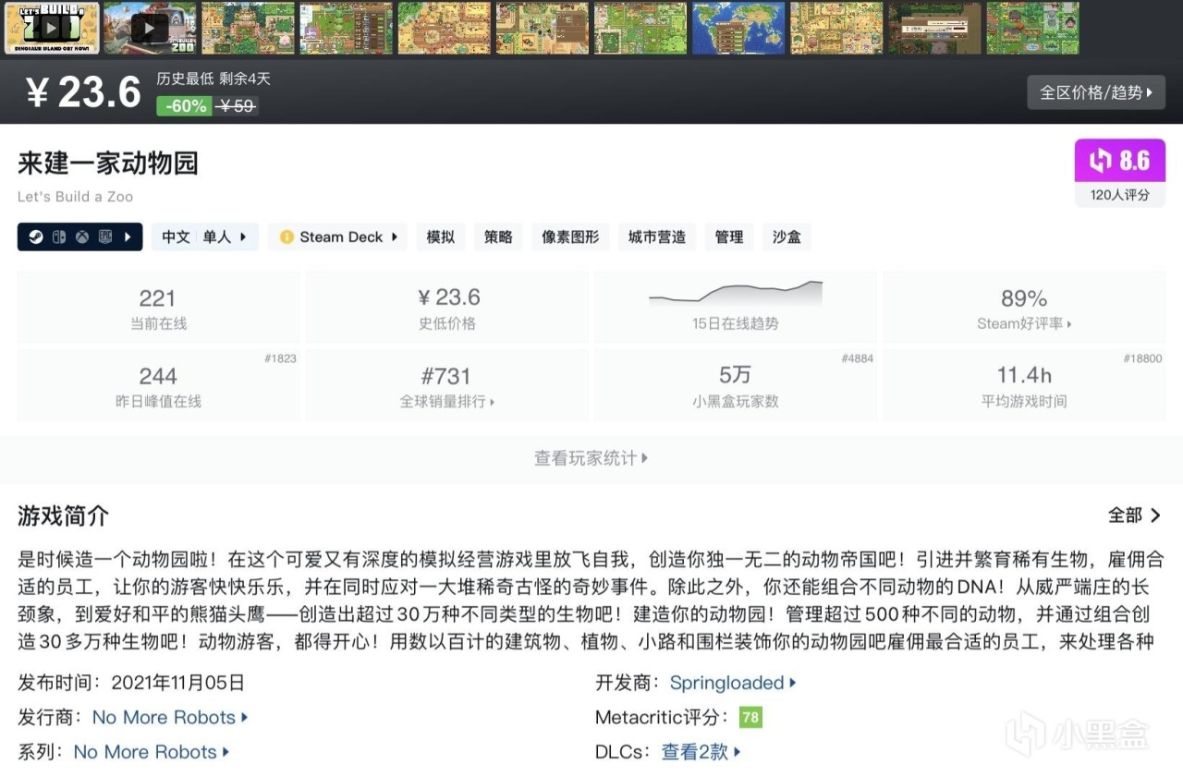Click the 221 当前在线 stat card
This screenshot has height=776, width=1183.
(x=158, y=308)
